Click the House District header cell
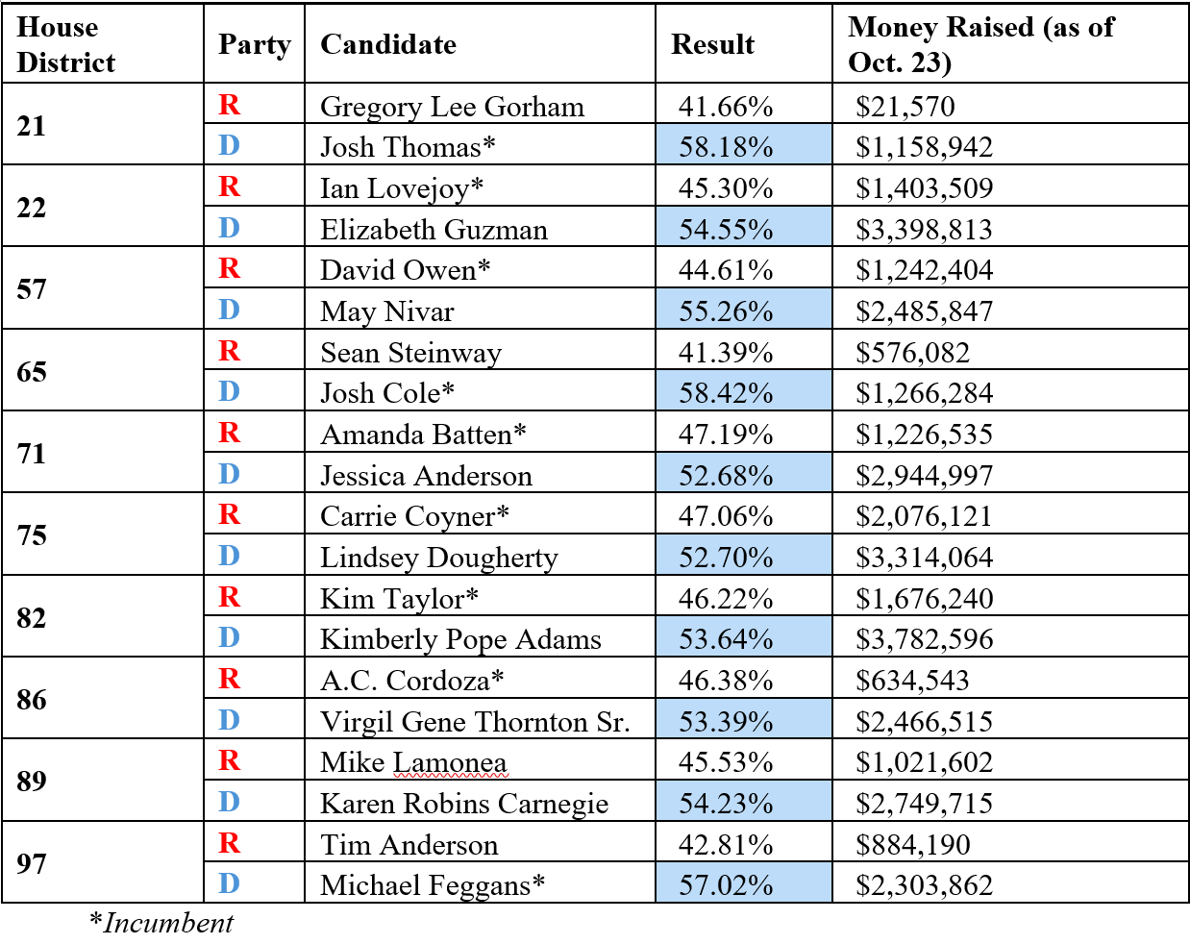 tap(65, 44)
